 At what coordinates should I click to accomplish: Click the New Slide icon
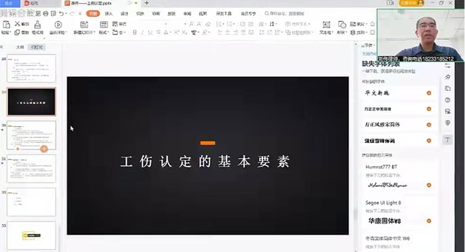84,25
